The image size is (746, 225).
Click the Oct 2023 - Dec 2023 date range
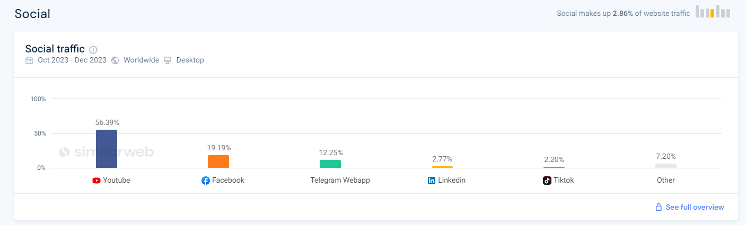coord(72,60)
